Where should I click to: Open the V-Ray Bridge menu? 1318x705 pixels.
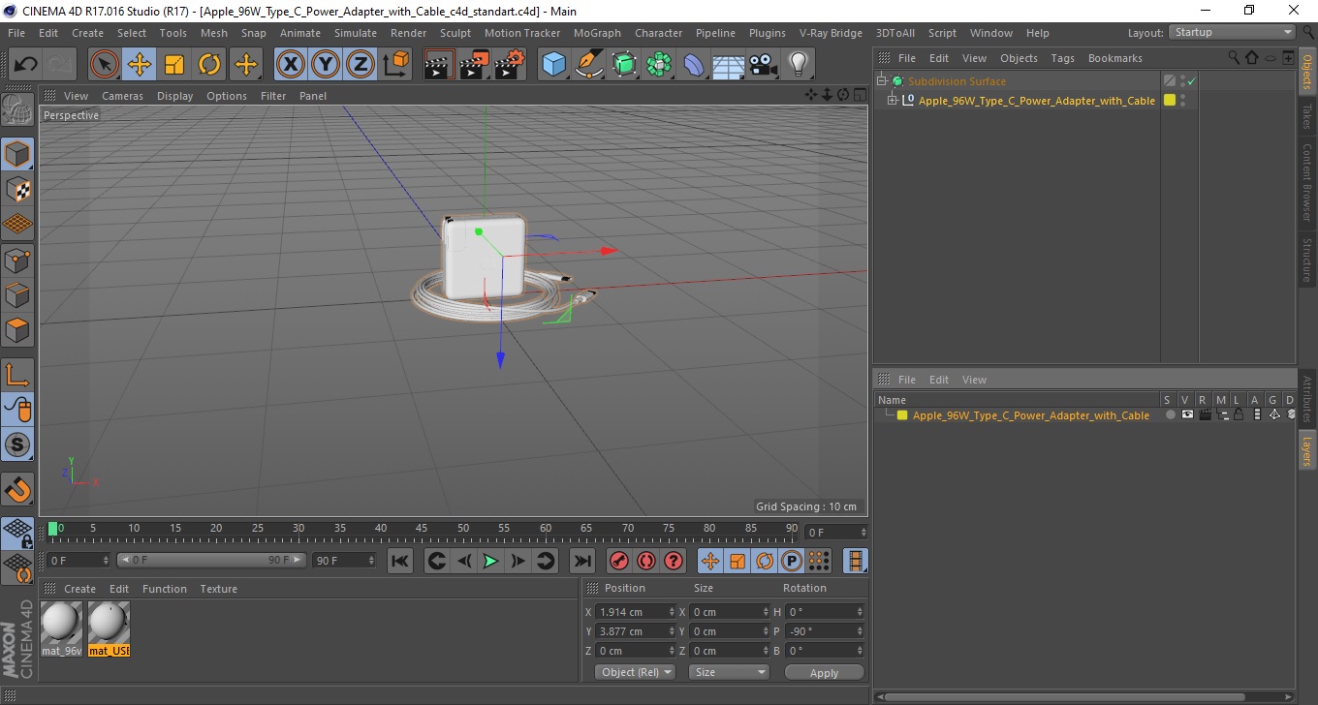[831, 33]
